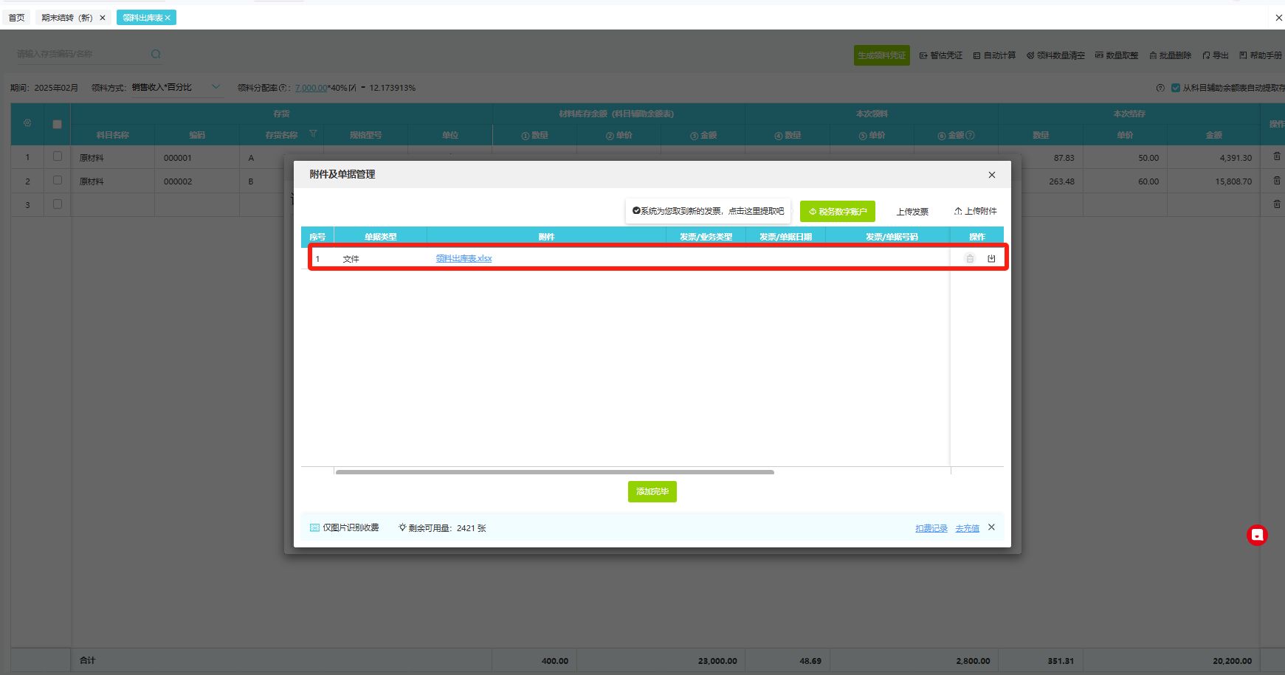Click the 添加完毕 button
1285x675 pixels.
click(652, 491)
